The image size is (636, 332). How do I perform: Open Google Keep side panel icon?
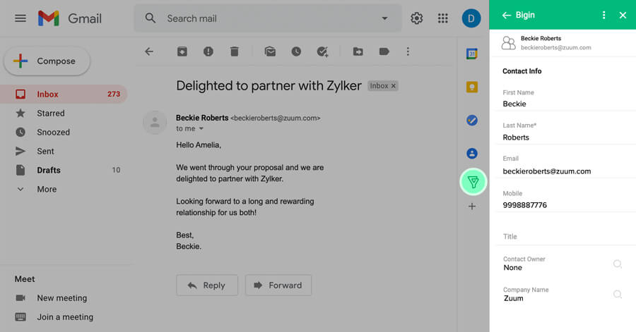pyautogui.click(x=472, y=87)
